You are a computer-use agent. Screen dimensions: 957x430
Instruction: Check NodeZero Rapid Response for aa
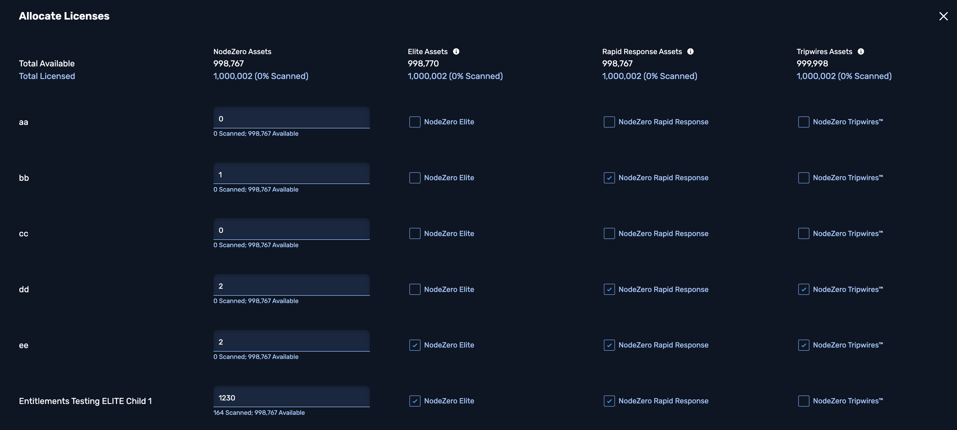pyautogui.click(x=609, y=122)
